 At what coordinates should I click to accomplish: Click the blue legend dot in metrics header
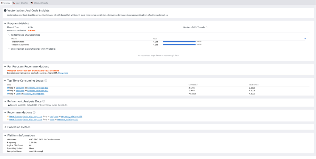point(305,39)
